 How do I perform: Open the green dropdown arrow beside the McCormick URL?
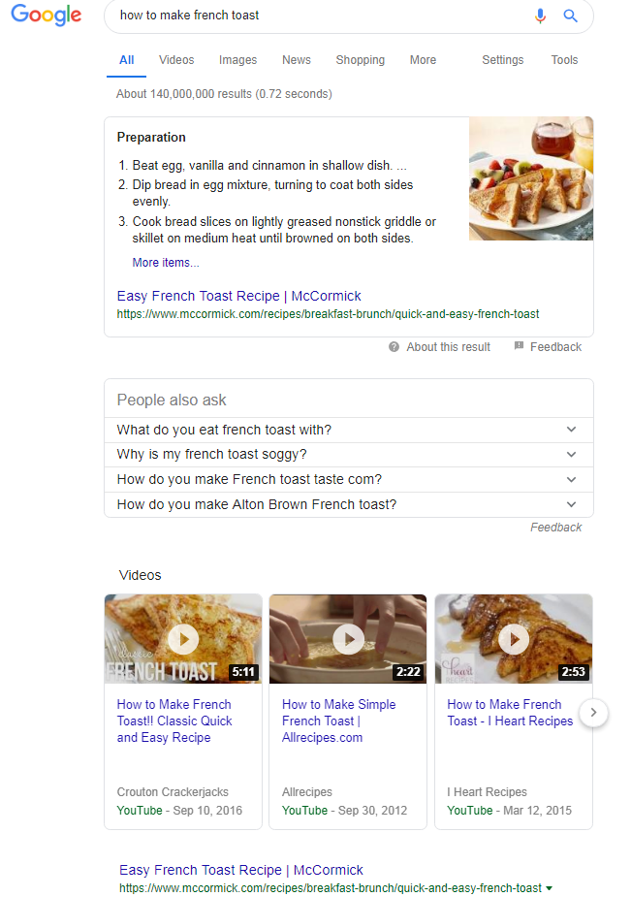tap(550, 888)
